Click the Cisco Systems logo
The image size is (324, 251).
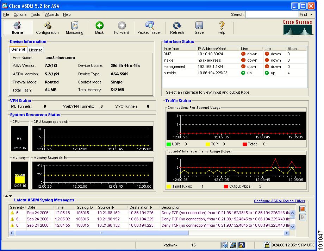point(298,27)
